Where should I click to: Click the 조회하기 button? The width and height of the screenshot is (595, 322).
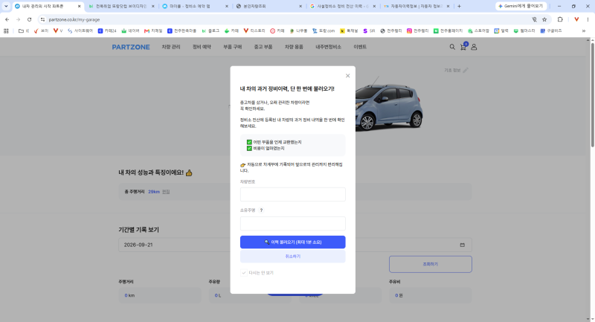[x=431, y=264]
